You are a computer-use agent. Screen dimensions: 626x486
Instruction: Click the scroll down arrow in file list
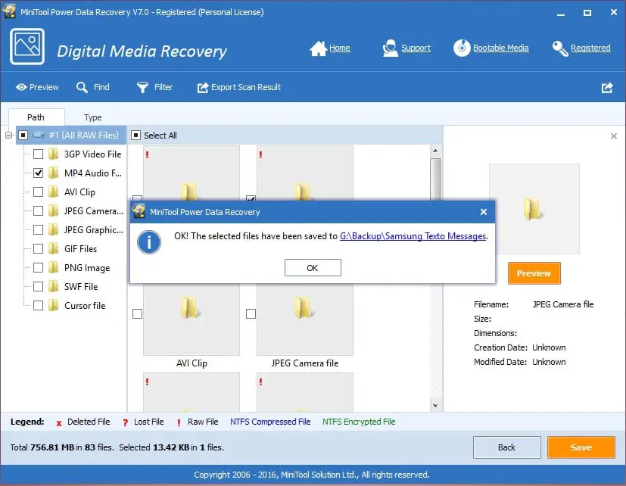[435, 406]
